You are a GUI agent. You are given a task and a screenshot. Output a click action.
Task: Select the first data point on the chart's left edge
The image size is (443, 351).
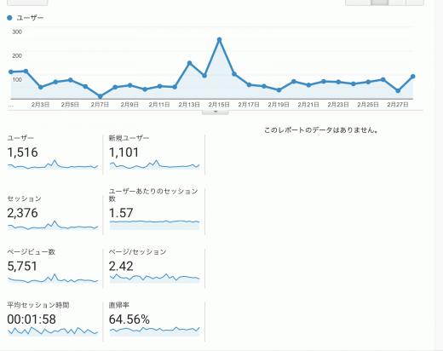11,72
